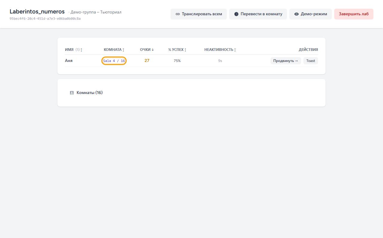This screenshot has width=383, height=238.
Task: Click the eye icon on Демо-режим
Action: (297, 14)
